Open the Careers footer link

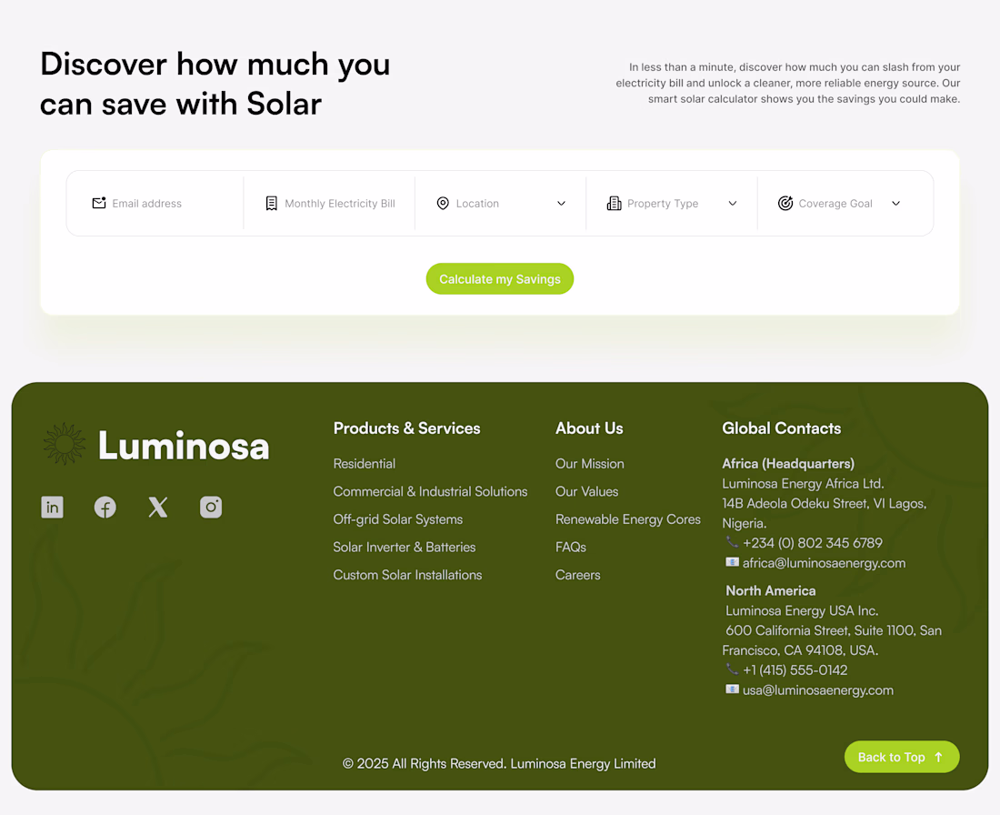(578, 575)
